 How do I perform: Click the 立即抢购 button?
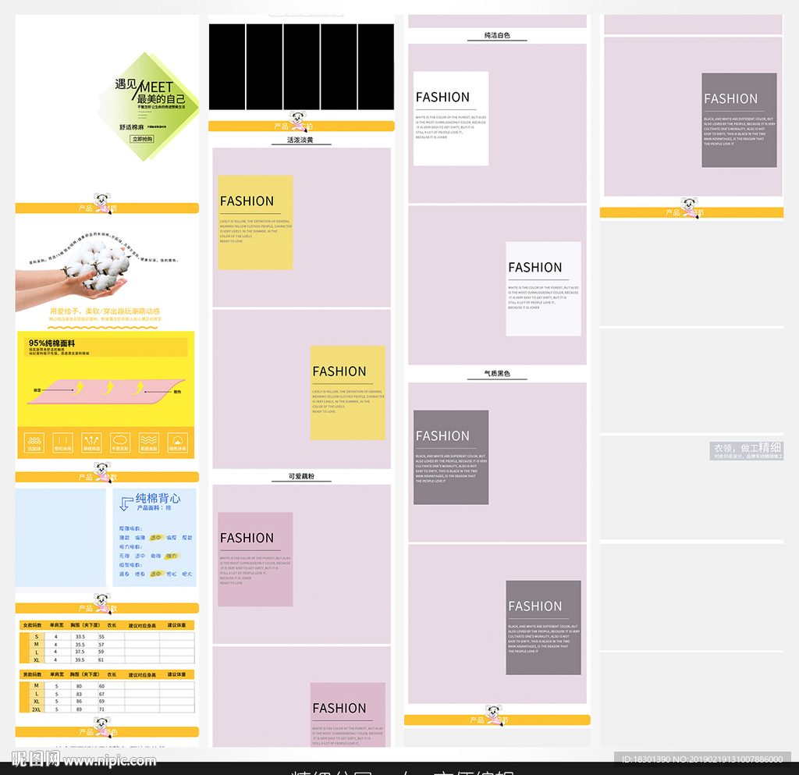(x=142, y=139)
